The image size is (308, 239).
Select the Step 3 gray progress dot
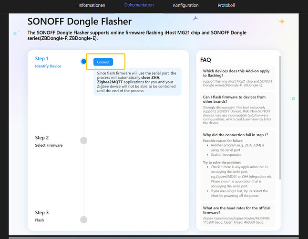(84, 219)
